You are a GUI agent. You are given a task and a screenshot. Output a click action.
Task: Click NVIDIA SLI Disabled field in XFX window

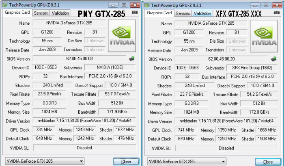click(x=226, y=148)
